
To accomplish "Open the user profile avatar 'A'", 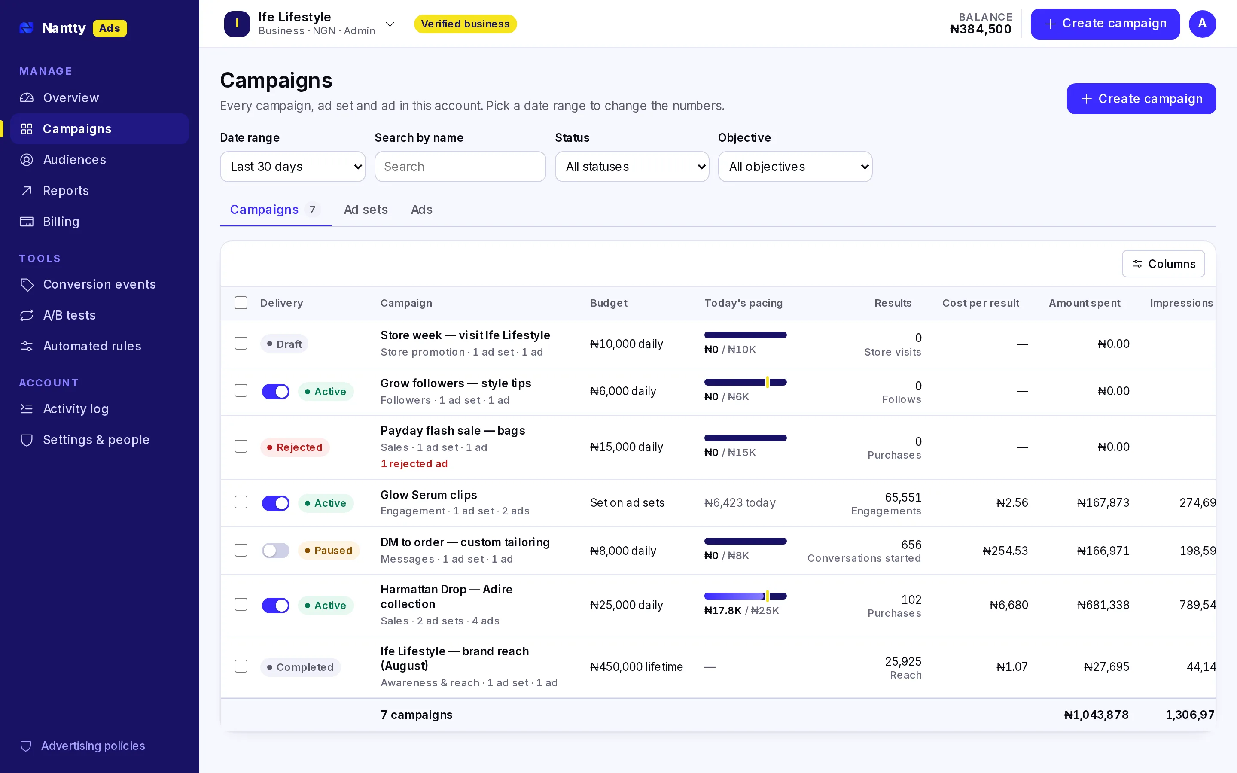I will pyautogui.click(x=1202, y=24).
